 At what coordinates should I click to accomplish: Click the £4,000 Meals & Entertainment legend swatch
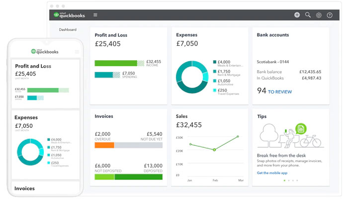pos(215,62)
